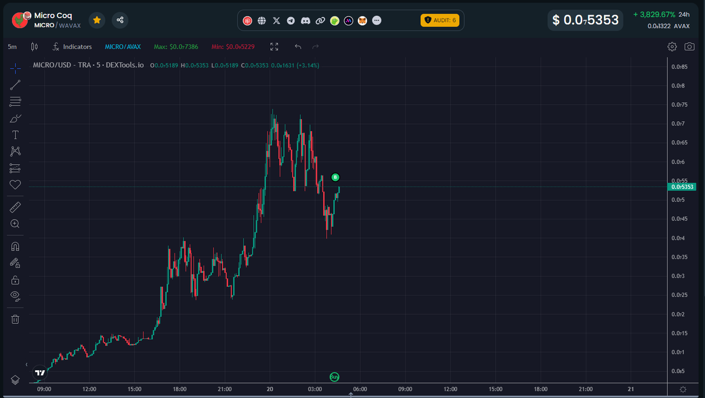This screenshot has width=705, height=398.
Task: Open the Indicators menu
Action: [x=72, y=46]
